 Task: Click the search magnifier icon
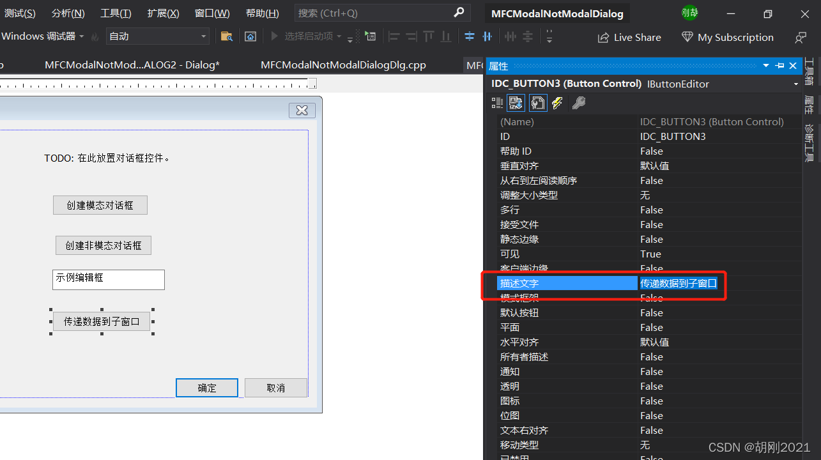tap(459, 13)
